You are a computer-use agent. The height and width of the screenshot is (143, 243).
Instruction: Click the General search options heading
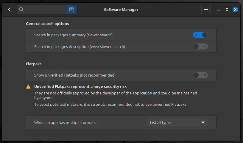(47, 24)
